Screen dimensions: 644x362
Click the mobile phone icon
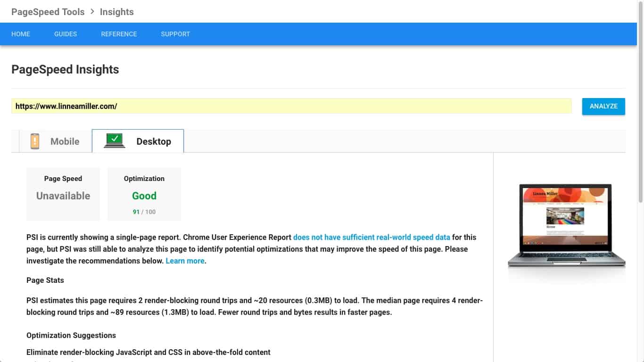pyautogui.click(x=35, y=141)
